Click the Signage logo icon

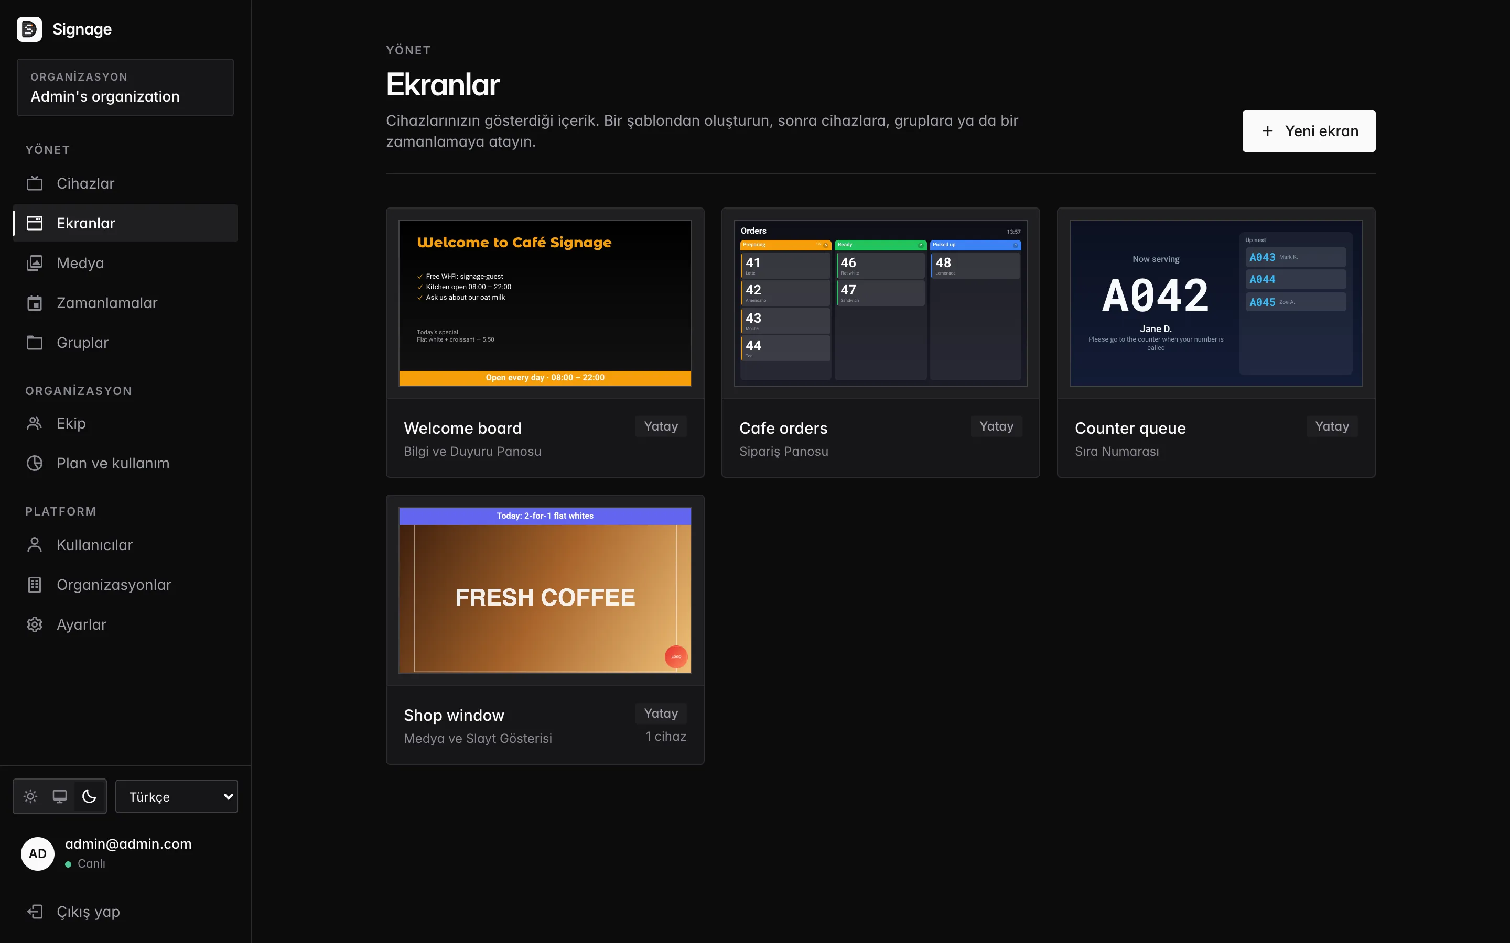(x=29, y=29)
